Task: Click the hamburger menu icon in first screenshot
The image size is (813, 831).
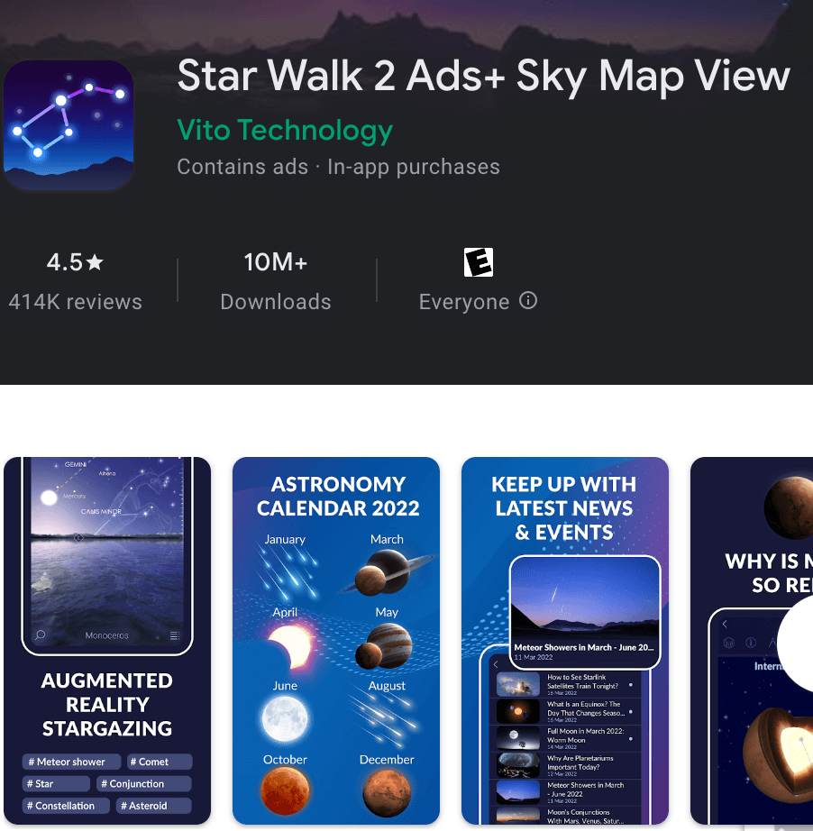Action: [175, 635]
